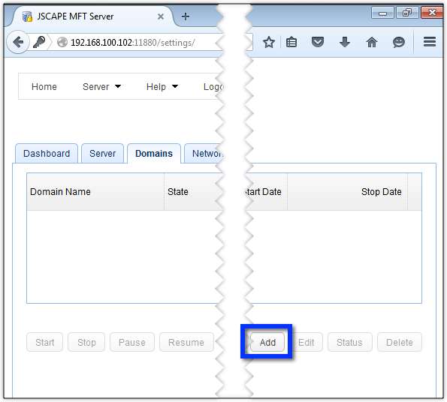Bookmark this page with the star icon
The width and height of the screenshot is (447, 402).
click(268, 43)
